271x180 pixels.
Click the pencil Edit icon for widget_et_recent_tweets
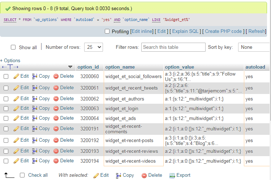(16, 88)
